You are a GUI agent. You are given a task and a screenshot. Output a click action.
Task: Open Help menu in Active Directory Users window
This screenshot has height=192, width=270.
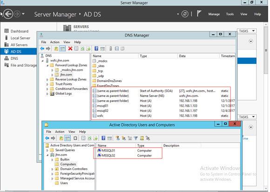82,132
